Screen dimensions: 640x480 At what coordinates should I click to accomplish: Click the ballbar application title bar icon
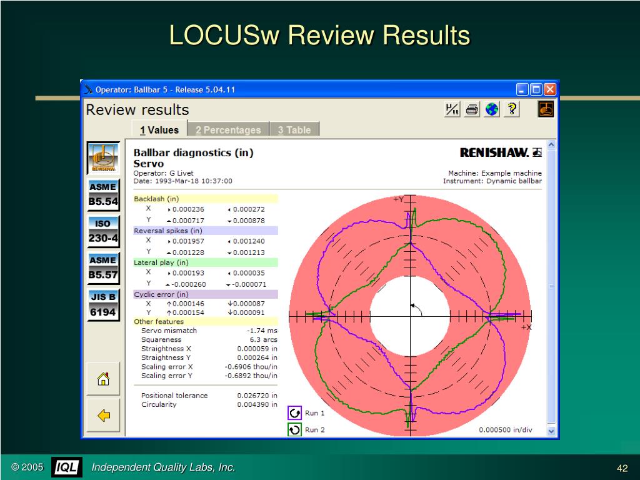(x=88, y=89)
